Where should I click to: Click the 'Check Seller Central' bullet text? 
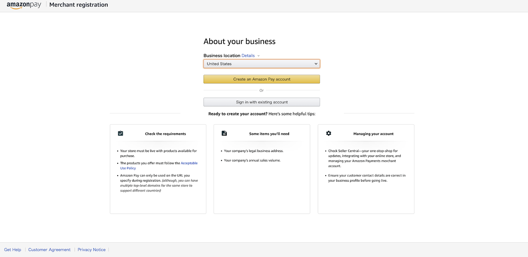(365, 158)
